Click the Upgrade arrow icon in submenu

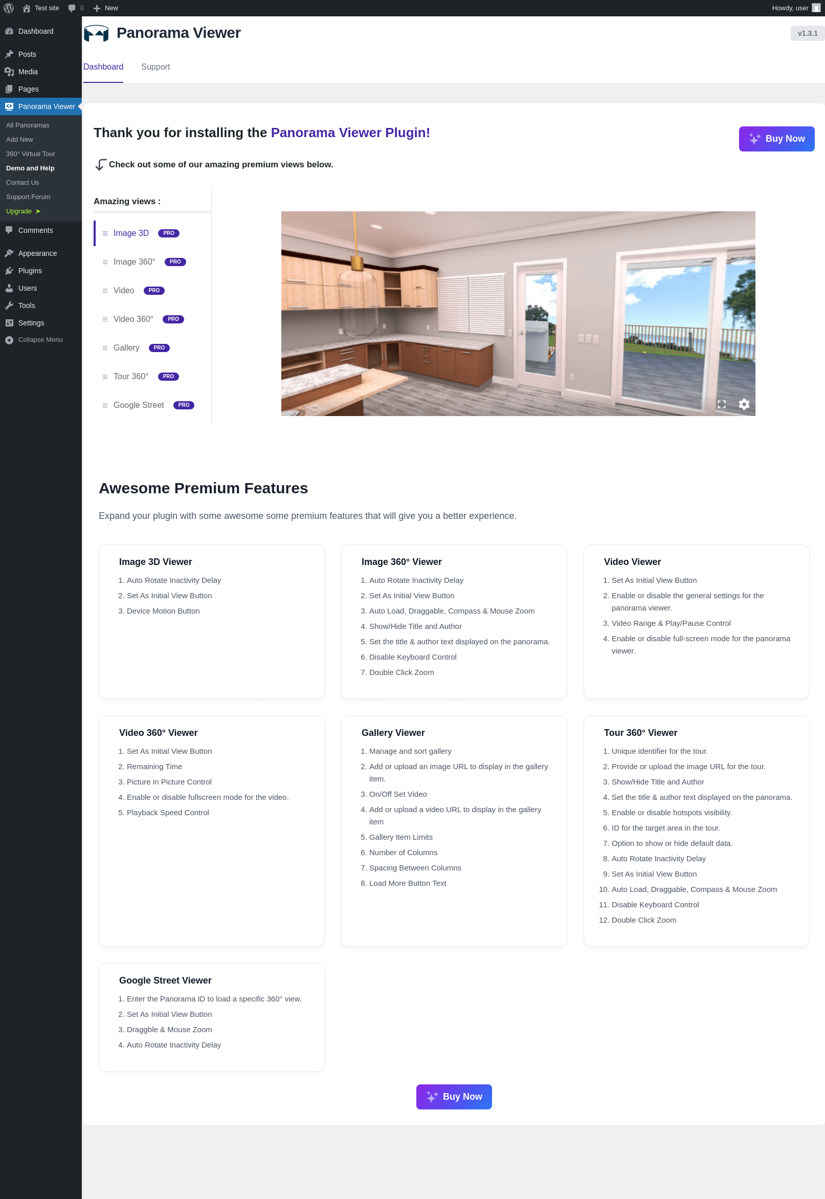[38, 211]
